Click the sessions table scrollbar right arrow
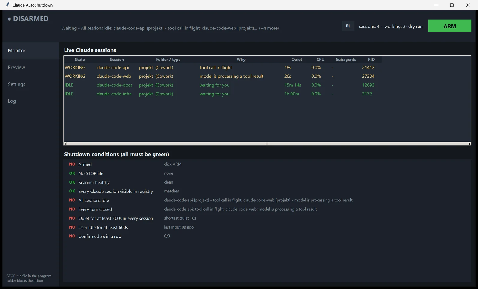The image size is (478, 289). pos(469,144)
